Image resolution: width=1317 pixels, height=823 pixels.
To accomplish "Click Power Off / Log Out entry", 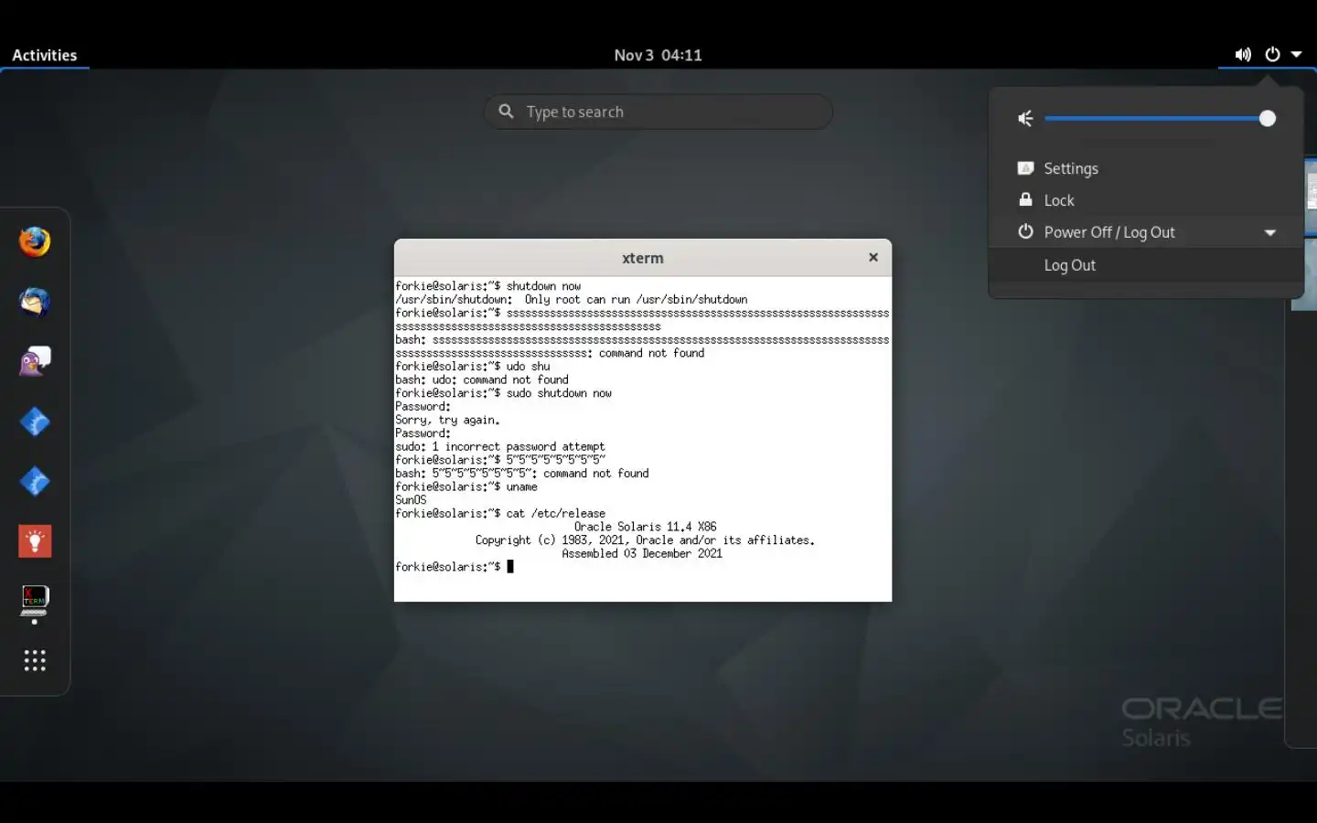I will click(x=1146, y=232).
